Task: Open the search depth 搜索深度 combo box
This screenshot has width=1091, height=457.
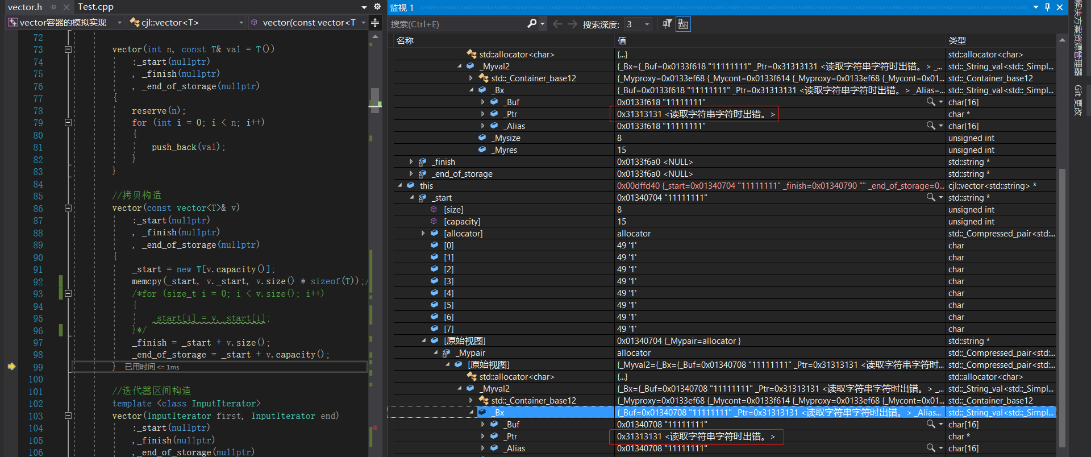Action: coord(638,24)
